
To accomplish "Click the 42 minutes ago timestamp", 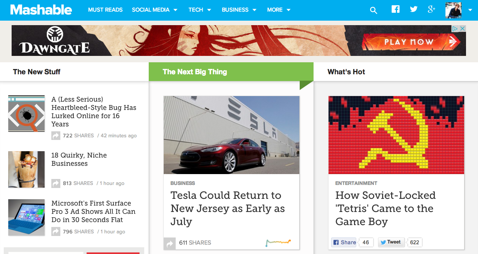I will coord(119,135).
